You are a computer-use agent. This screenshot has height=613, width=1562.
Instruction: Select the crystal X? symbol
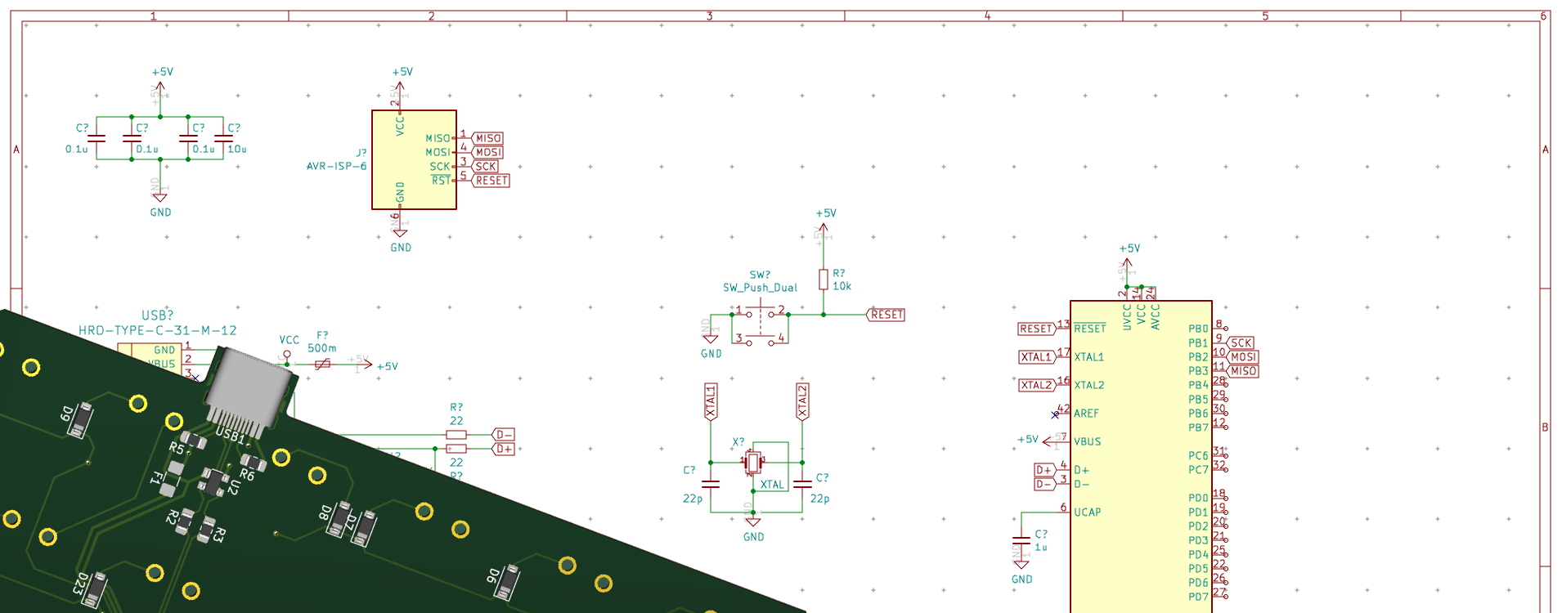[x=753, y=463]
